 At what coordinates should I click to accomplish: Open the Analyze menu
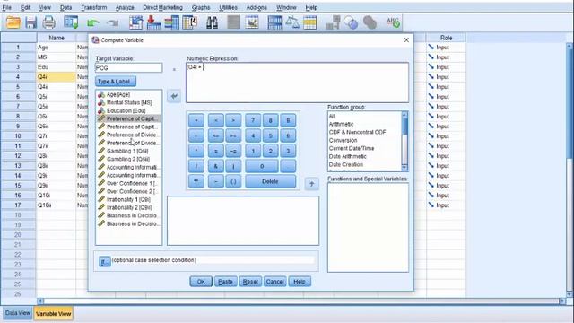tap(125, 7)
